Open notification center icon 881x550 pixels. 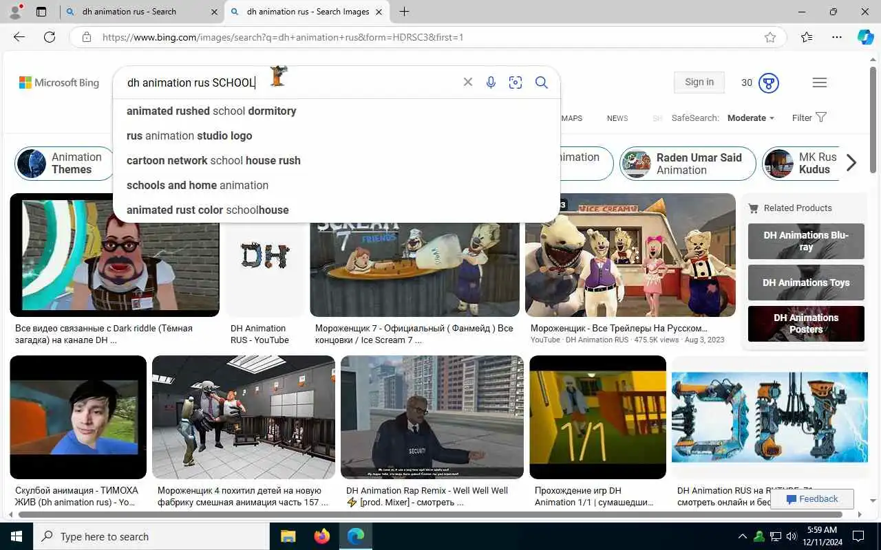(858, 536)
